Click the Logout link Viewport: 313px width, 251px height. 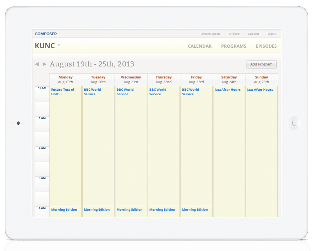272,34
